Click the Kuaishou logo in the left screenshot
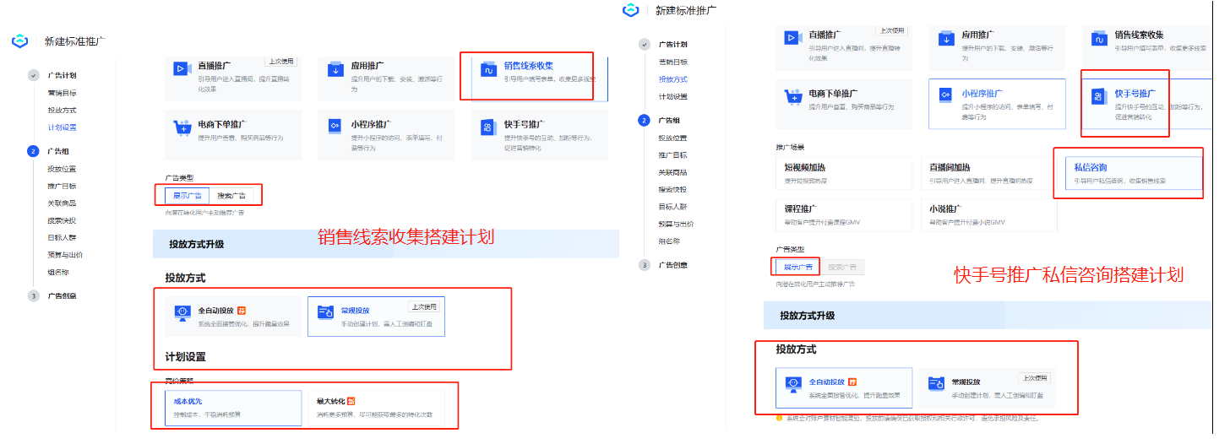The width and height of the screenshot is (1230, 444). click(20, 41)
